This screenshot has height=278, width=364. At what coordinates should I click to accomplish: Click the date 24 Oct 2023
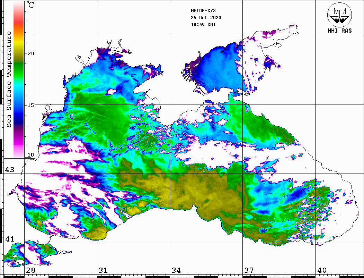[206, 18]
